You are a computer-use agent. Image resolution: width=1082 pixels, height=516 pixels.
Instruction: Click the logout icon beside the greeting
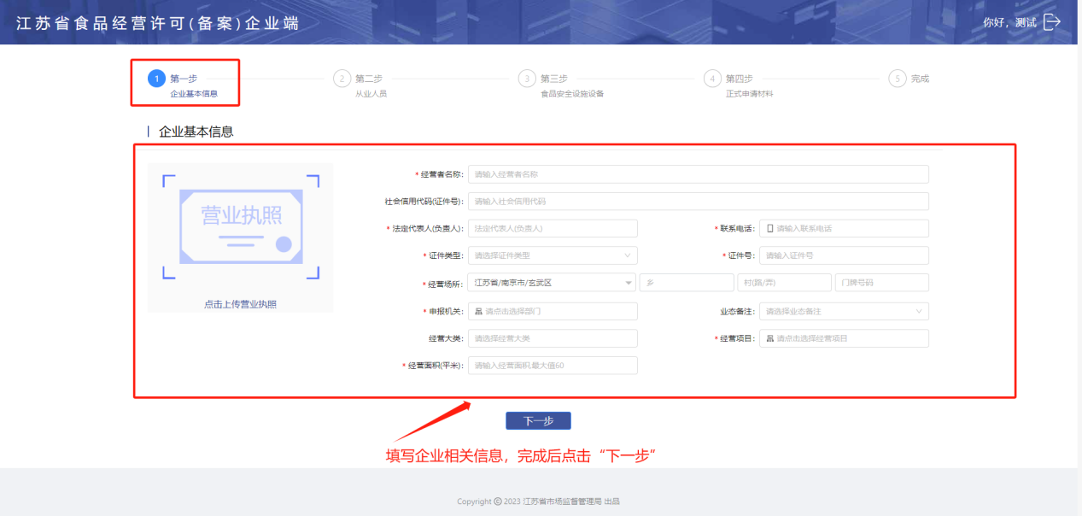1052,22
